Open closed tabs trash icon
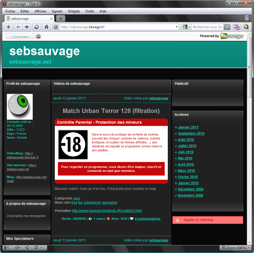This screenshot has height=253, width=254. tap(247, 19)
